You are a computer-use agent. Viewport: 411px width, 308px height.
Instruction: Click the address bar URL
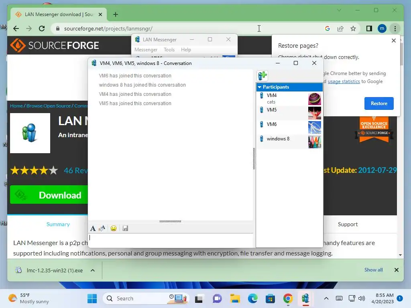(108, 28)
